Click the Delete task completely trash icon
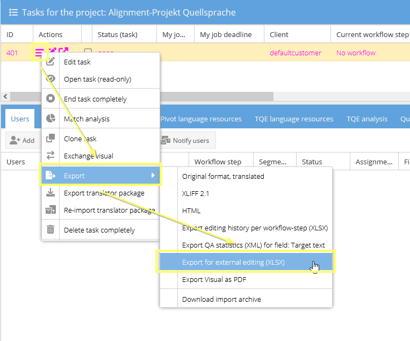This screenshot has height=341, width=410. coord(51,230)
